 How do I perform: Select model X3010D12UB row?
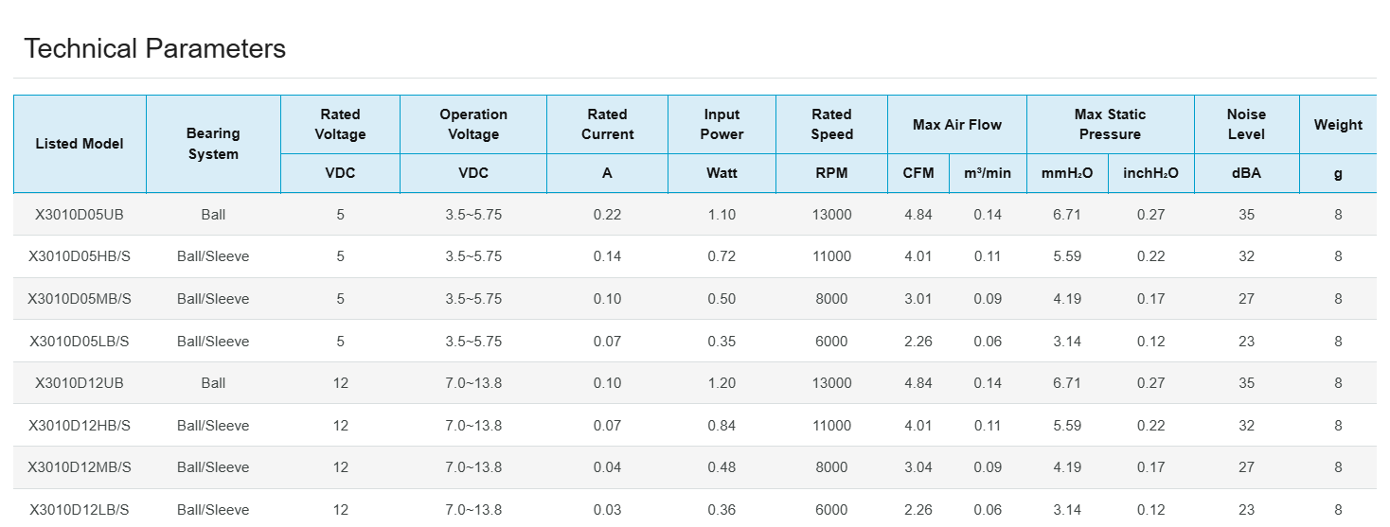80,383
